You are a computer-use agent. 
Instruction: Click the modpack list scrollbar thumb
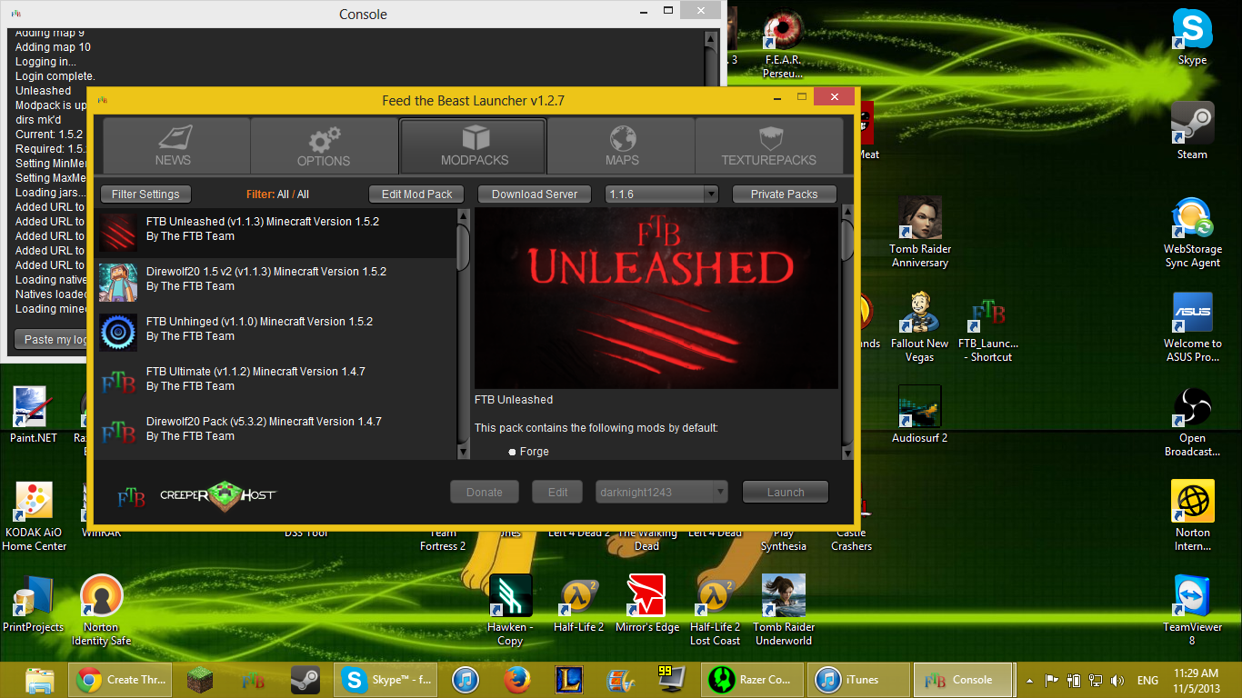[x=463, y=246]
